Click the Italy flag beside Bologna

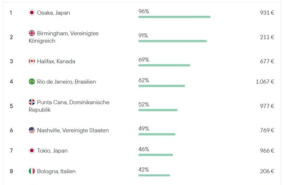pos(32,171)
